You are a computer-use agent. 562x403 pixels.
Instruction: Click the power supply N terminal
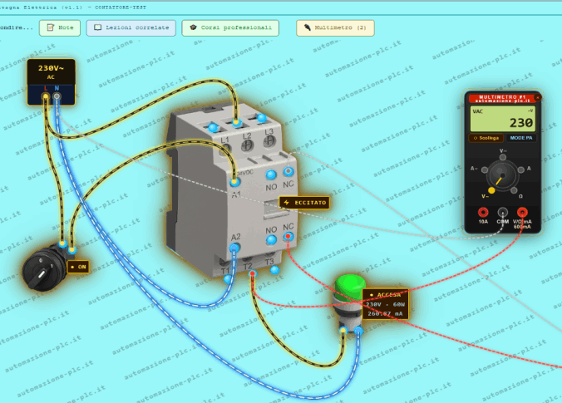tap(57, 96)
